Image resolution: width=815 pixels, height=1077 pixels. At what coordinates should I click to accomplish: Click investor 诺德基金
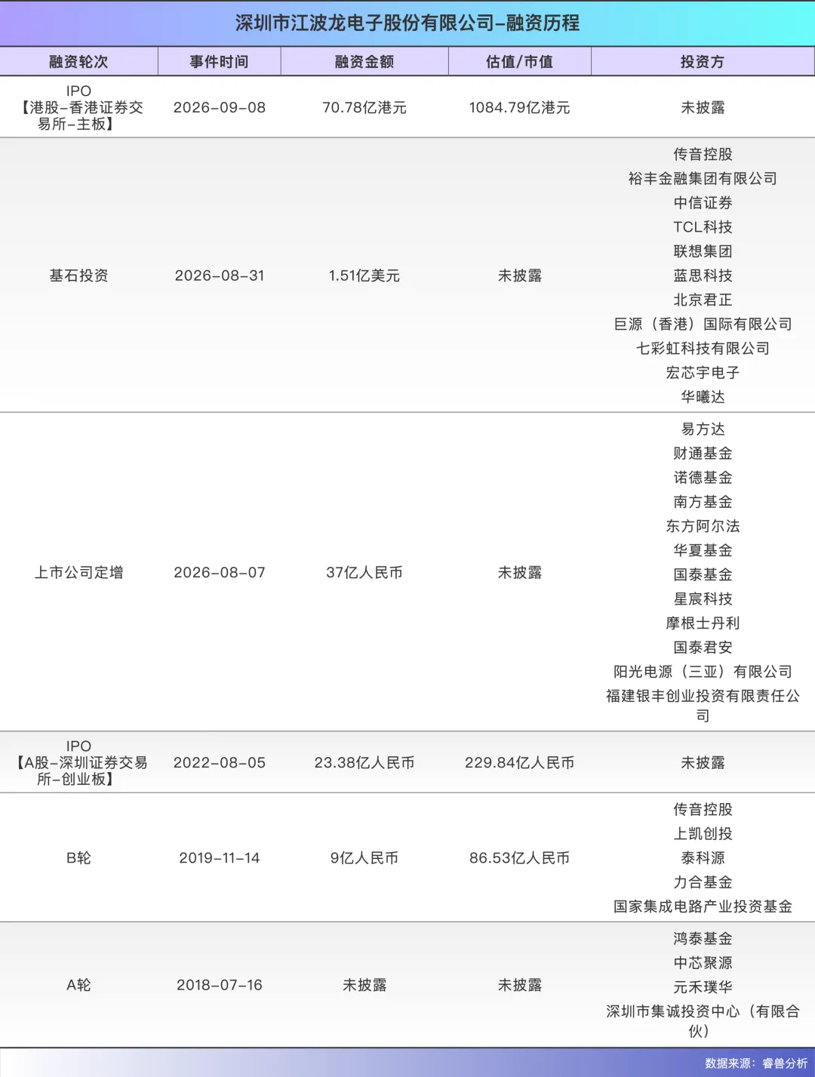pos(703,477)
